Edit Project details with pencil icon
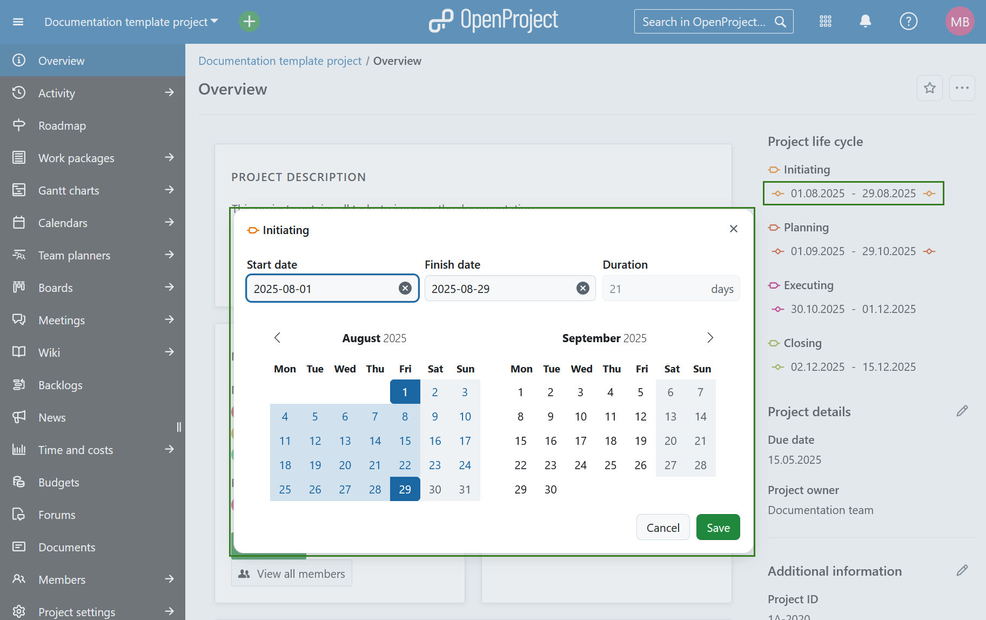986x620 pixels. pyautogui.click(x=962, y=411)
